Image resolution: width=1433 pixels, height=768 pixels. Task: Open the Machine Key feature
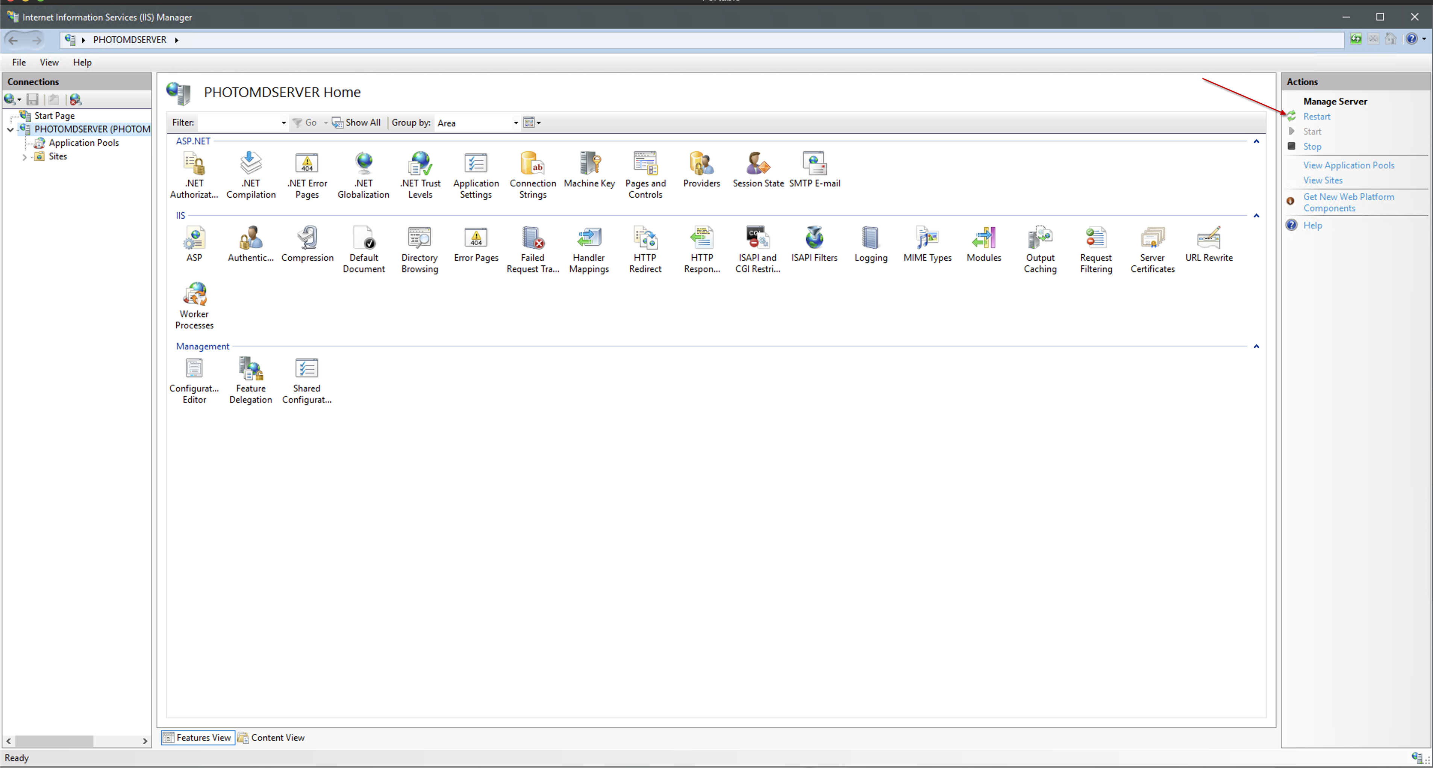pos(589,169)
